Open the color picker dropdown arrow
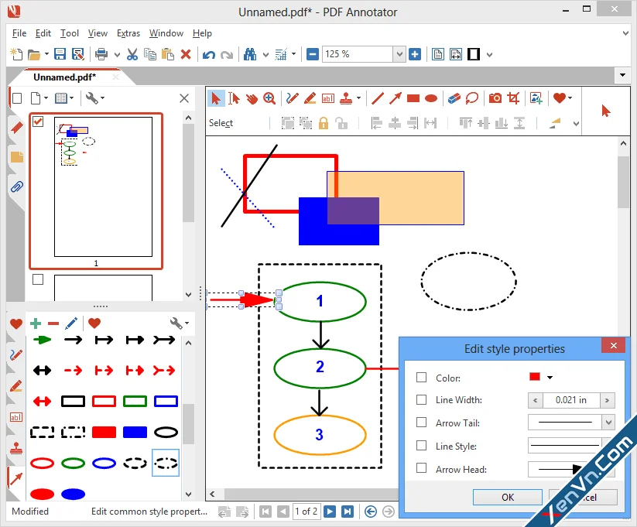Screen dimensions: 637x527 [x=550, y=378]
